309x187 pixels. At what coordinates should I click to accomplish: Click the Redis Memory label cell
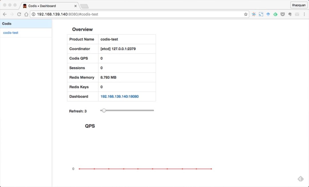click(83, 77)
